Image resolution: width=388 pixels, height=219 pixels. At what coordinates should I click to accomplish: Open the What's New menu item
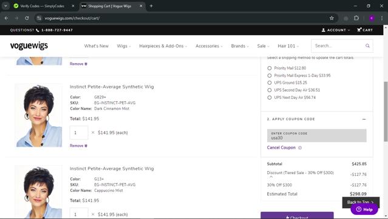click(97, 46)
